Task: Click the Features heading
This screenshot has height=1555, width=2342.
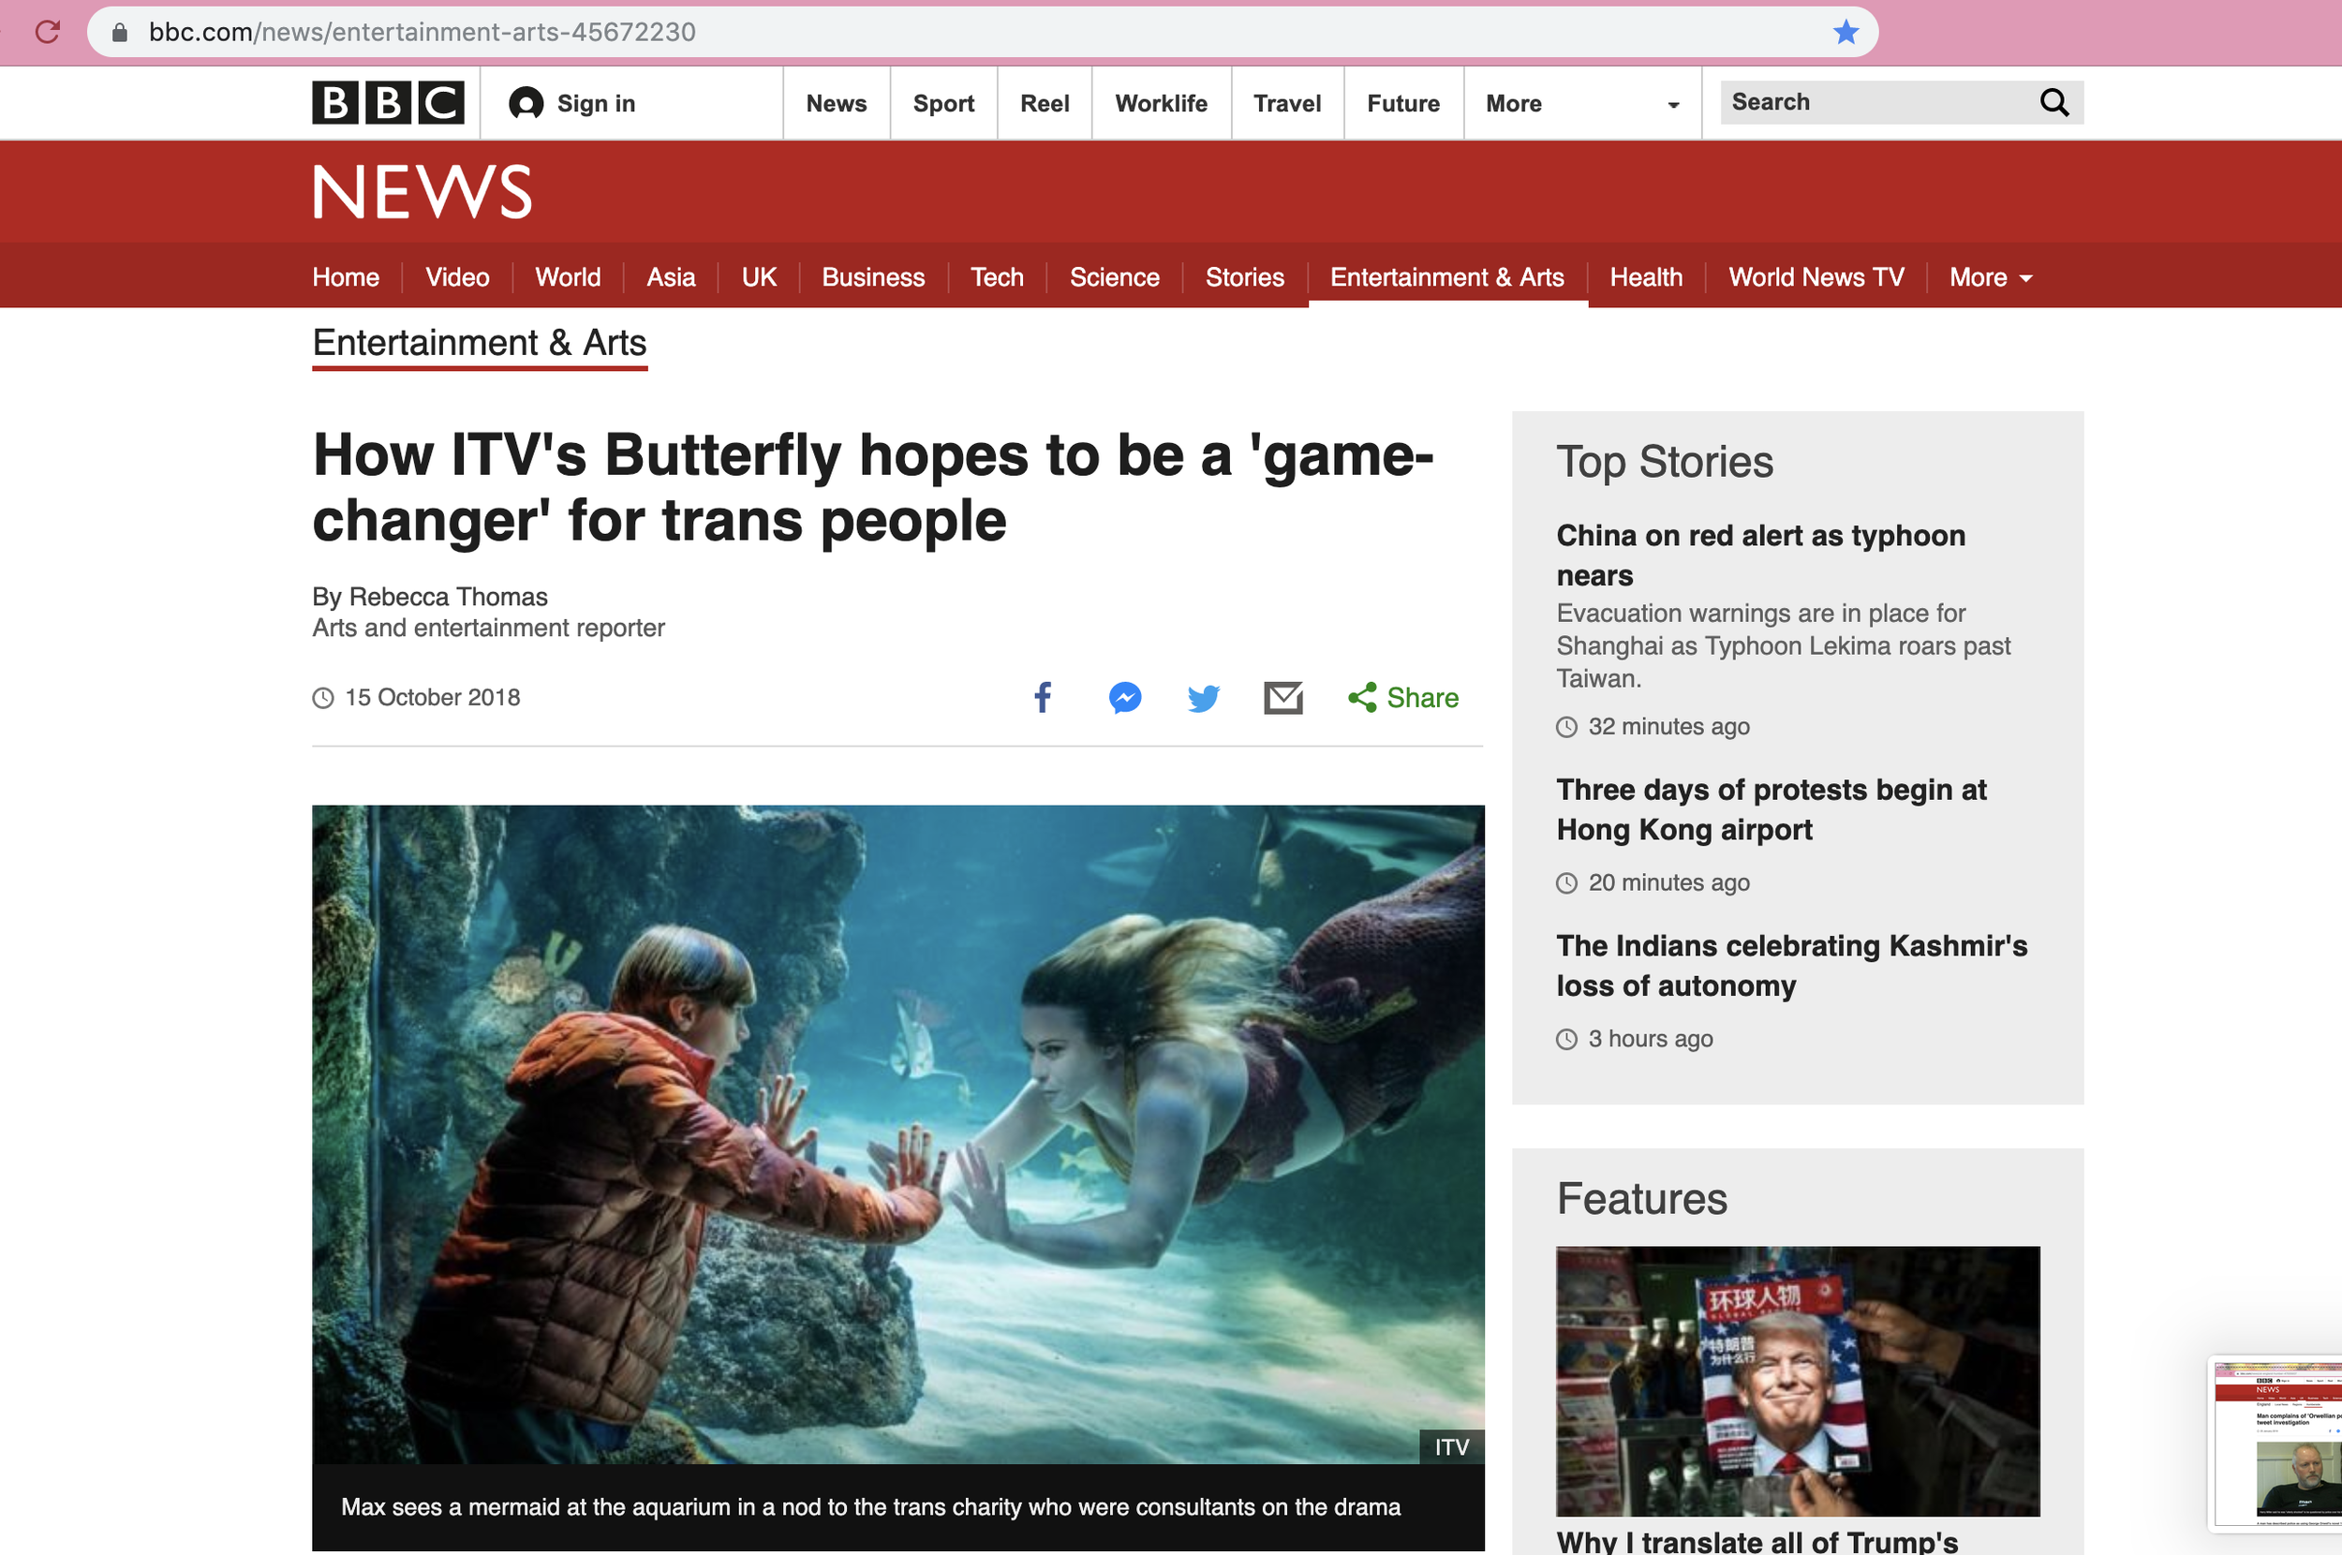Action: [1642, 1199]
